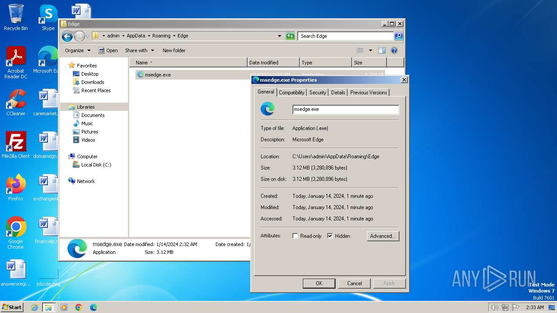The width and height of the screenshot is (557, 313).
Task: Click the search magnifier button
Action: coord(398,36)
